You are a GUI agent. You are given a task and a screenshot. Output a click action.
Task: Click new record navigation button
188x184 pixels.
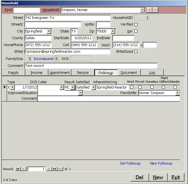(x=60, y=169)
